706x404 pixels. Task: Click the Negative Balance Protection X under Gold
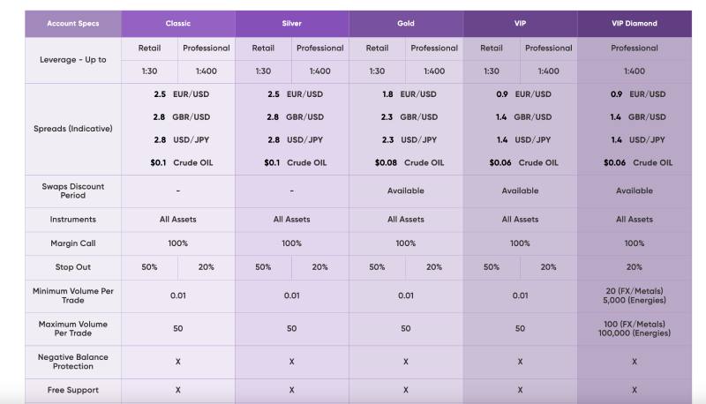click(x=405, y=361)
